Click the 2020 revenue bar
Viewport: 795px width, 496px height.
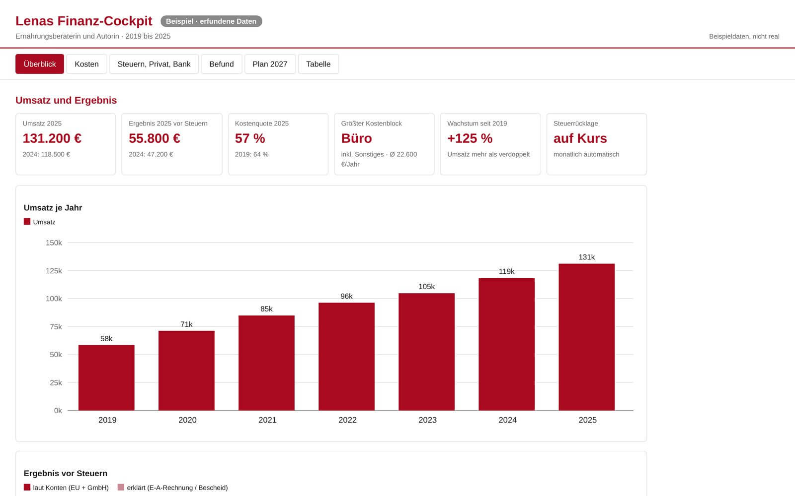click(186, 371)
